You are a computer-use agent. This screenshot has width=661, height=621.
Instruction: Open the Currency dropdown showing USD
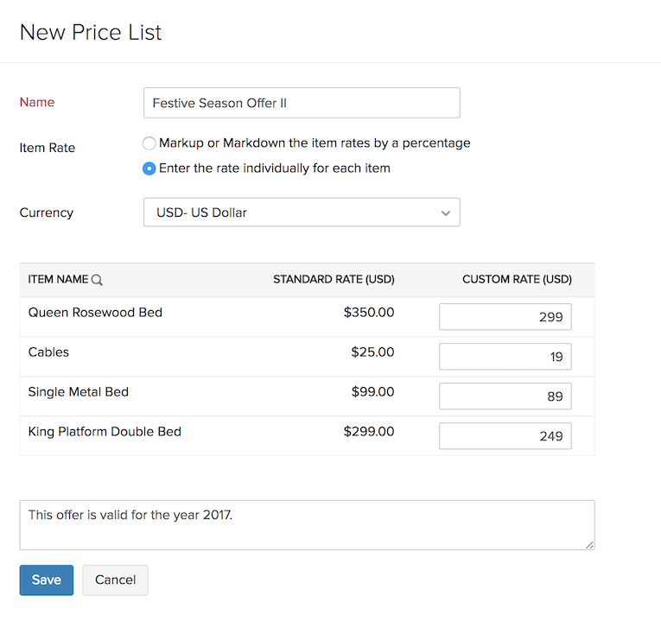point(302,212)
